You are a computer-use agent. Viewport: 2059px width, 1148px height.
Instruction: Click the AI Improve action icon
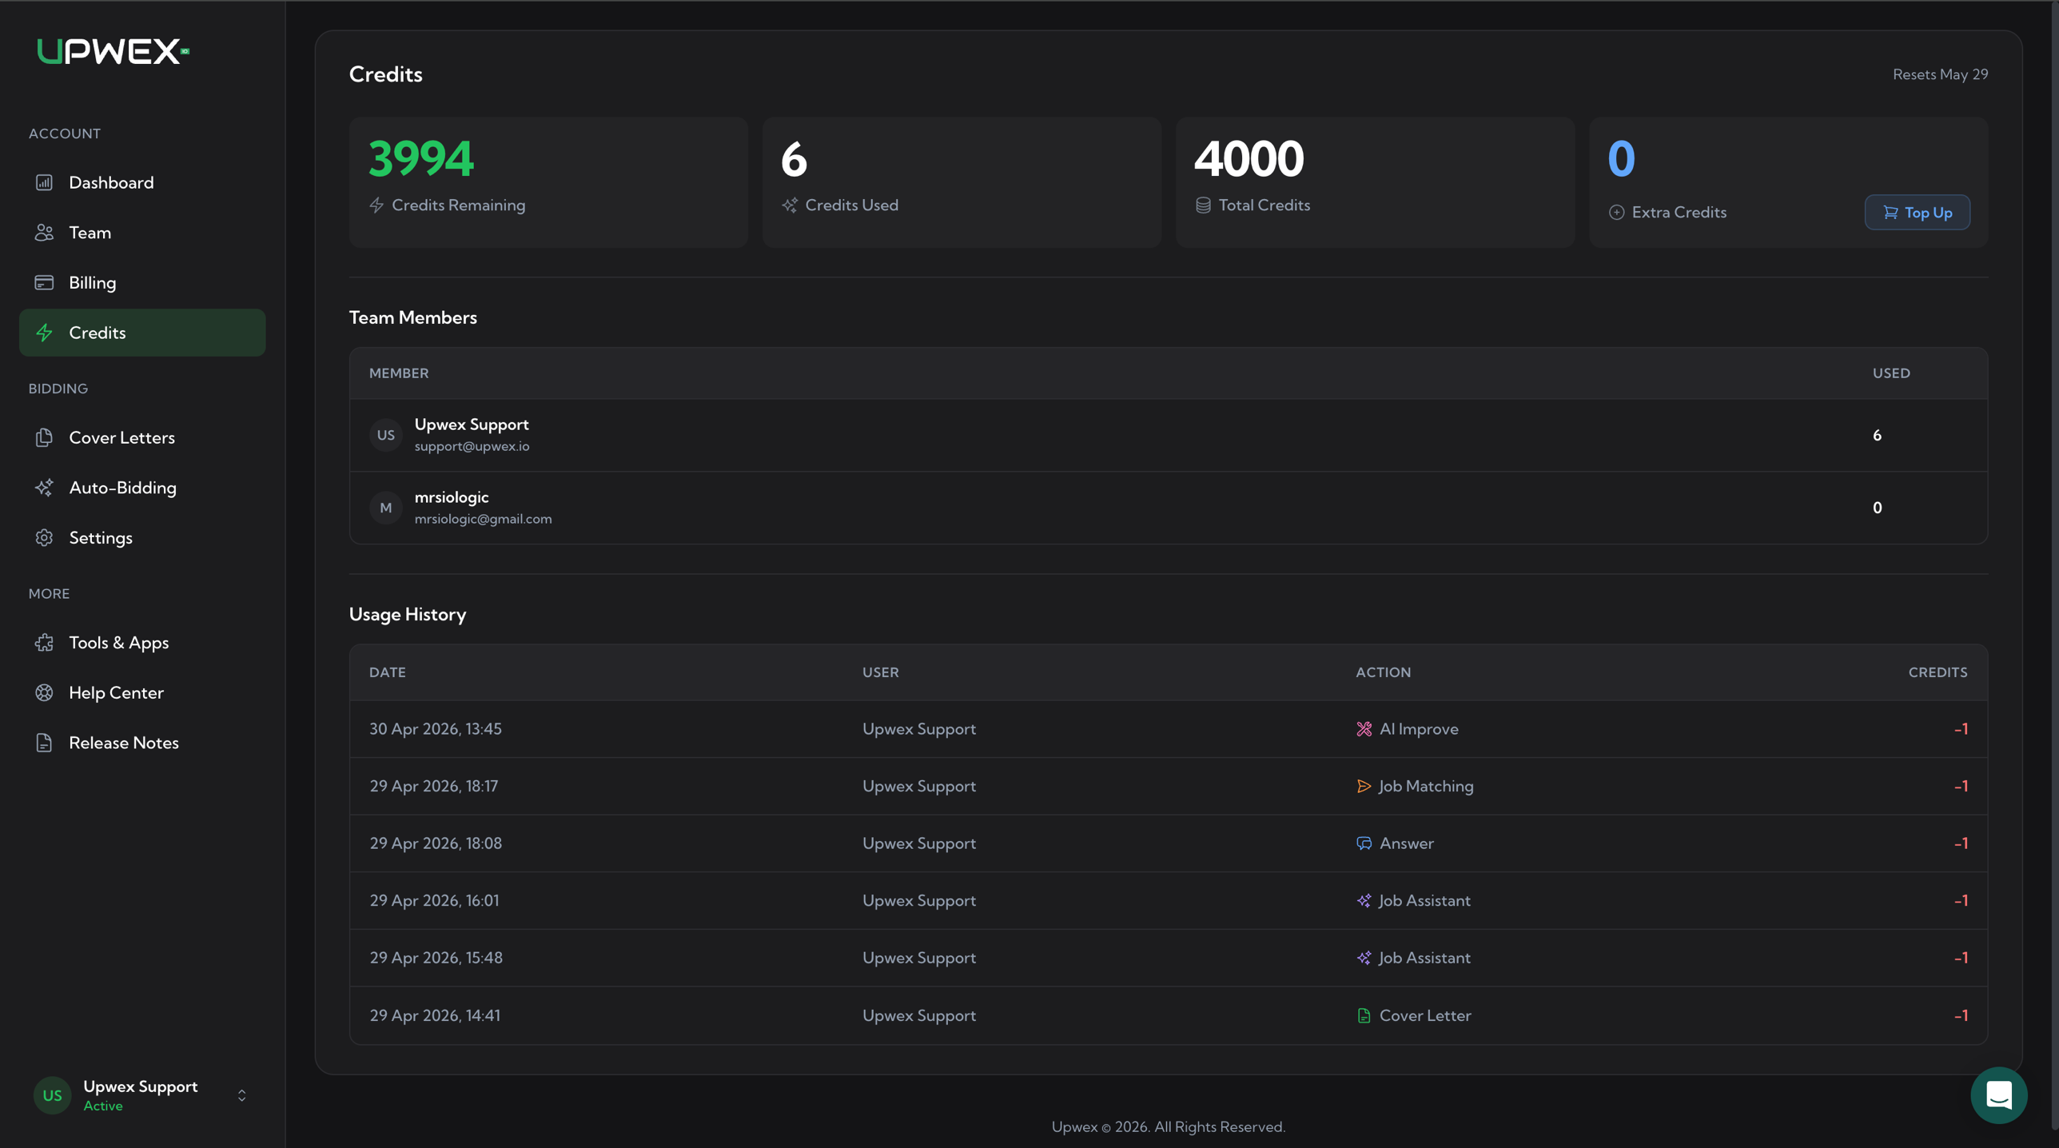pyautogui.click(x=1364, y=729)
